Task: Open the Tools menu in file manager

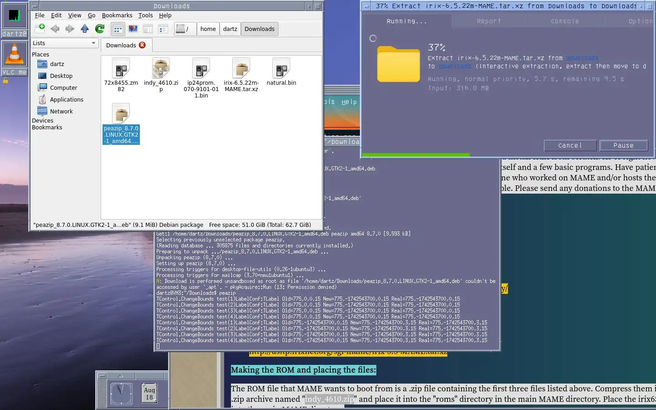Action: coord(146,15)
